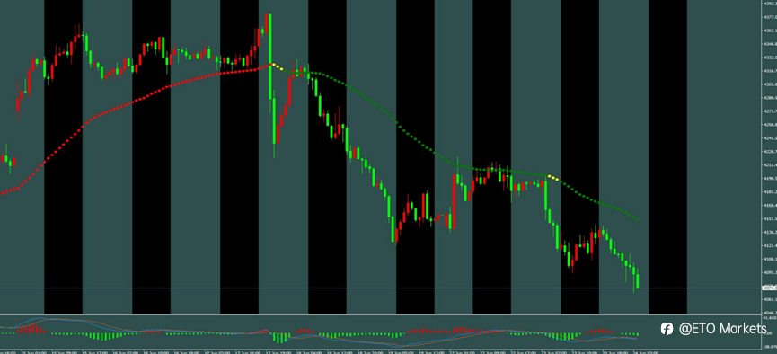Image resolution: width=777 pixels, height=354 pixels.
Task: Select the 4286 price axis label
Action: [x=771, y=98]
